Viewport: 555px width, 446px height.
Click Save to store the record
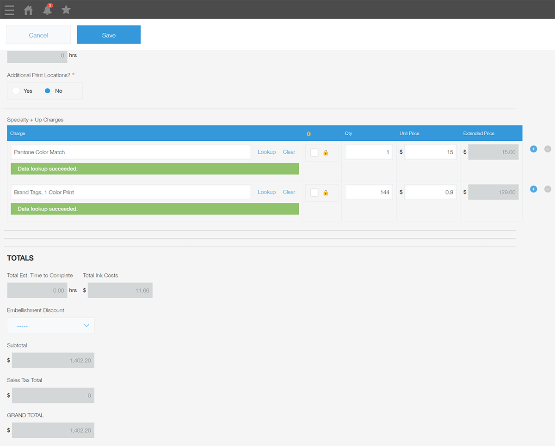109,35
